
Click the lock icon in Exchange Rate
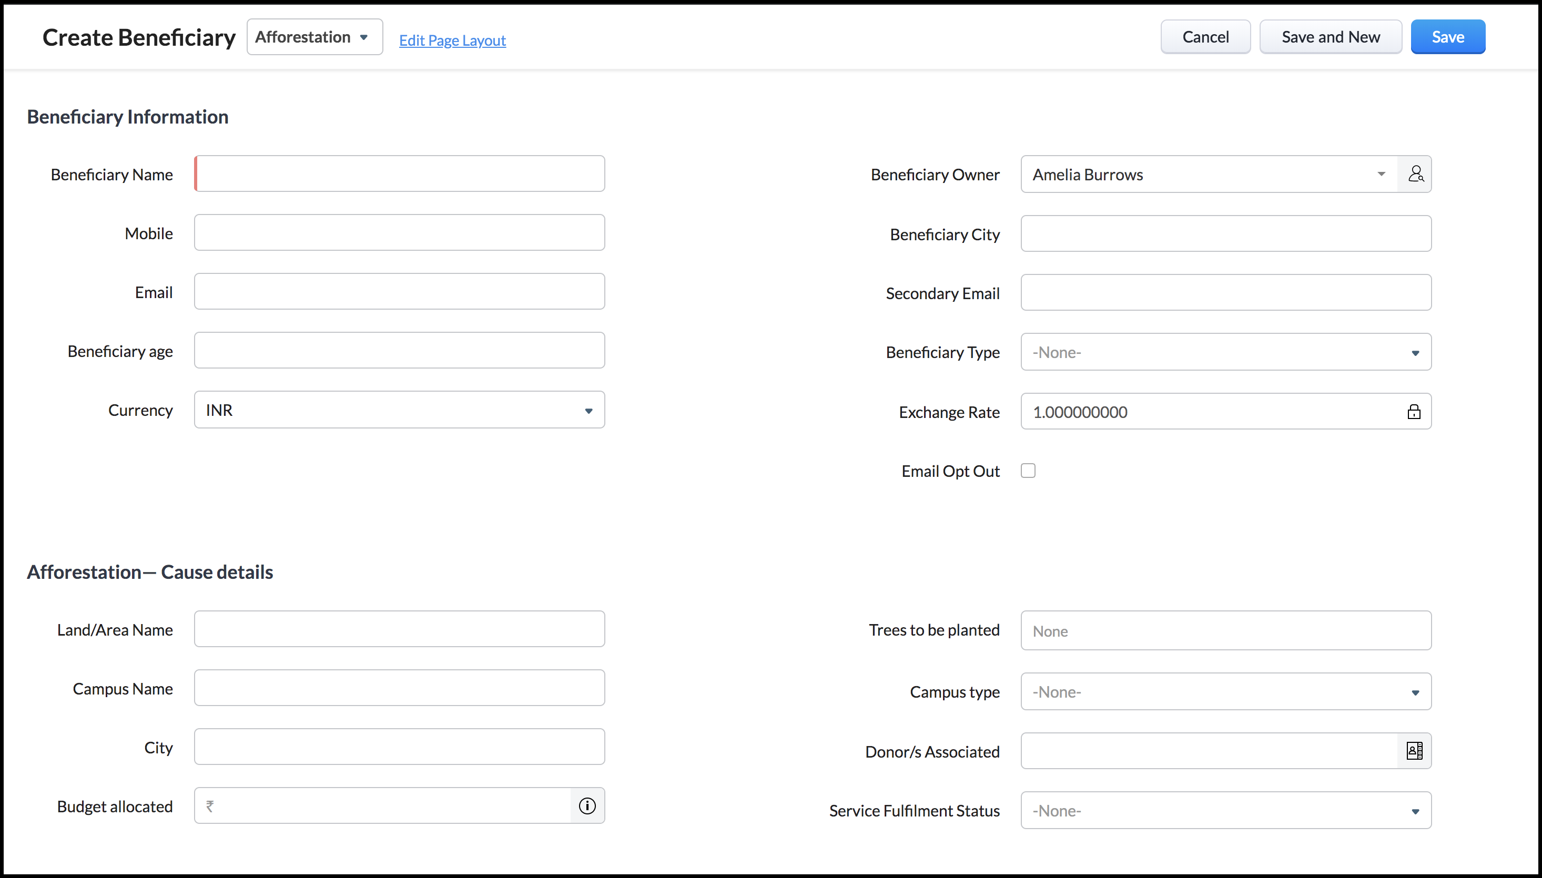coord(1414,412)
